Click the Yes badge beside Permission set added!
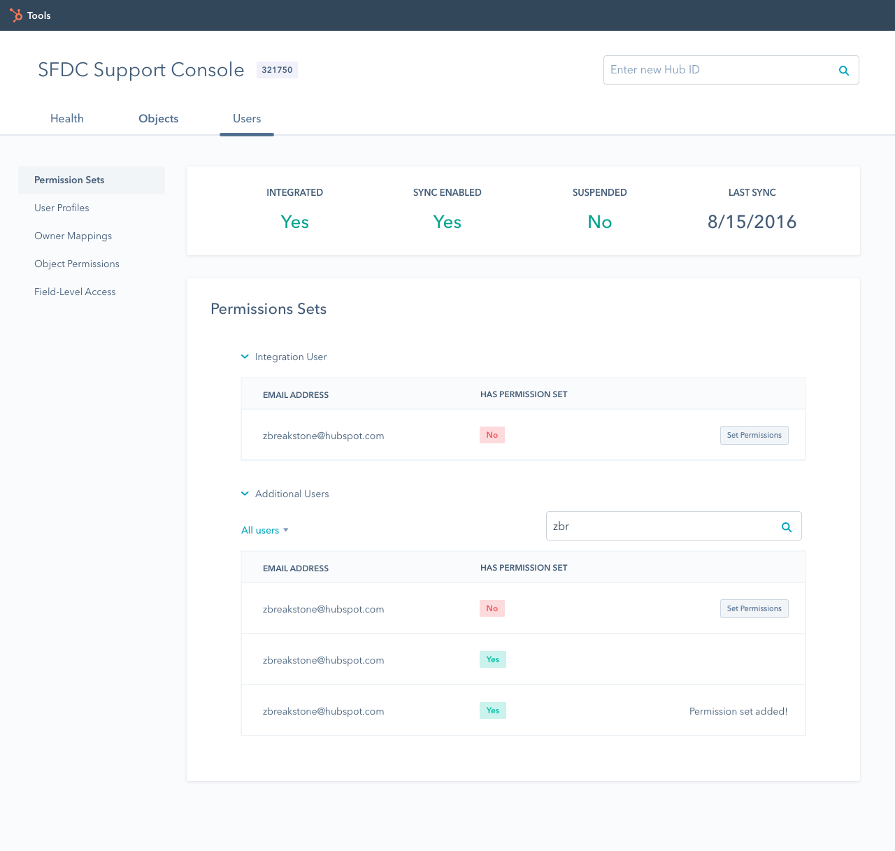Image resolution: width=895 pixels, height=851 pixels. click(x=493, y=710)
